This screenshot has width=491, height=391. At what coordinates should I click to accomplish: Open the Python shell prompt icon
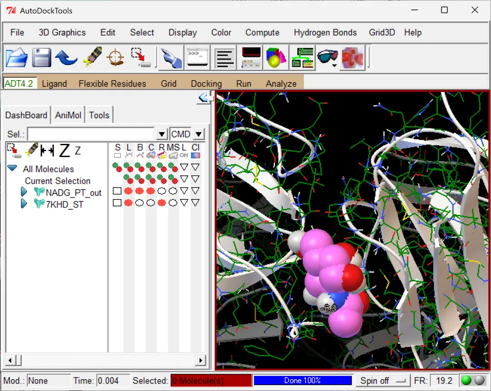coord(197,57)
